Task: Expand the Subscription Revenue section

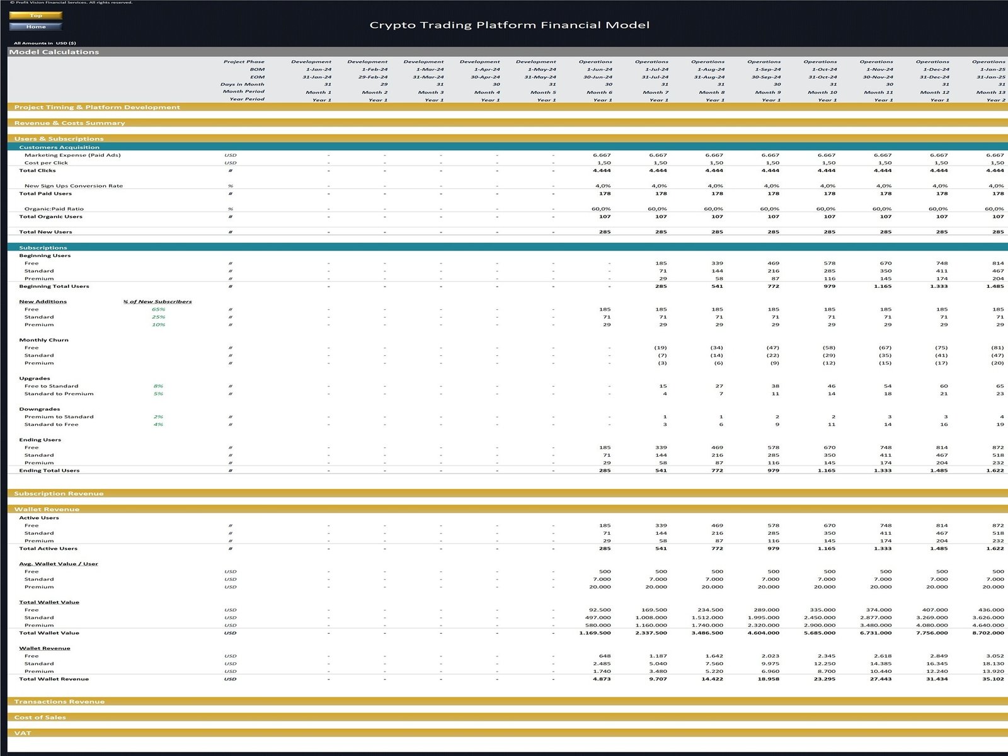Action: 59,493
